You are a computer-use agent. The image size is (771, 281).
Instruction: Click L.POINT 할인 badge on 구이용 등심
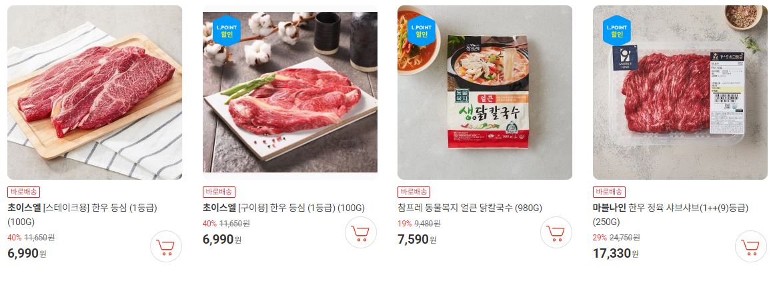click(x=227, y=31)
